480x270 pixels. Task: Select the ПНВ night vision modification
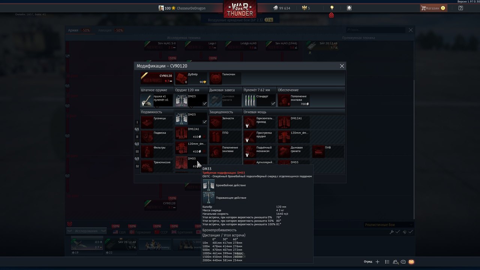pos(328,151)
